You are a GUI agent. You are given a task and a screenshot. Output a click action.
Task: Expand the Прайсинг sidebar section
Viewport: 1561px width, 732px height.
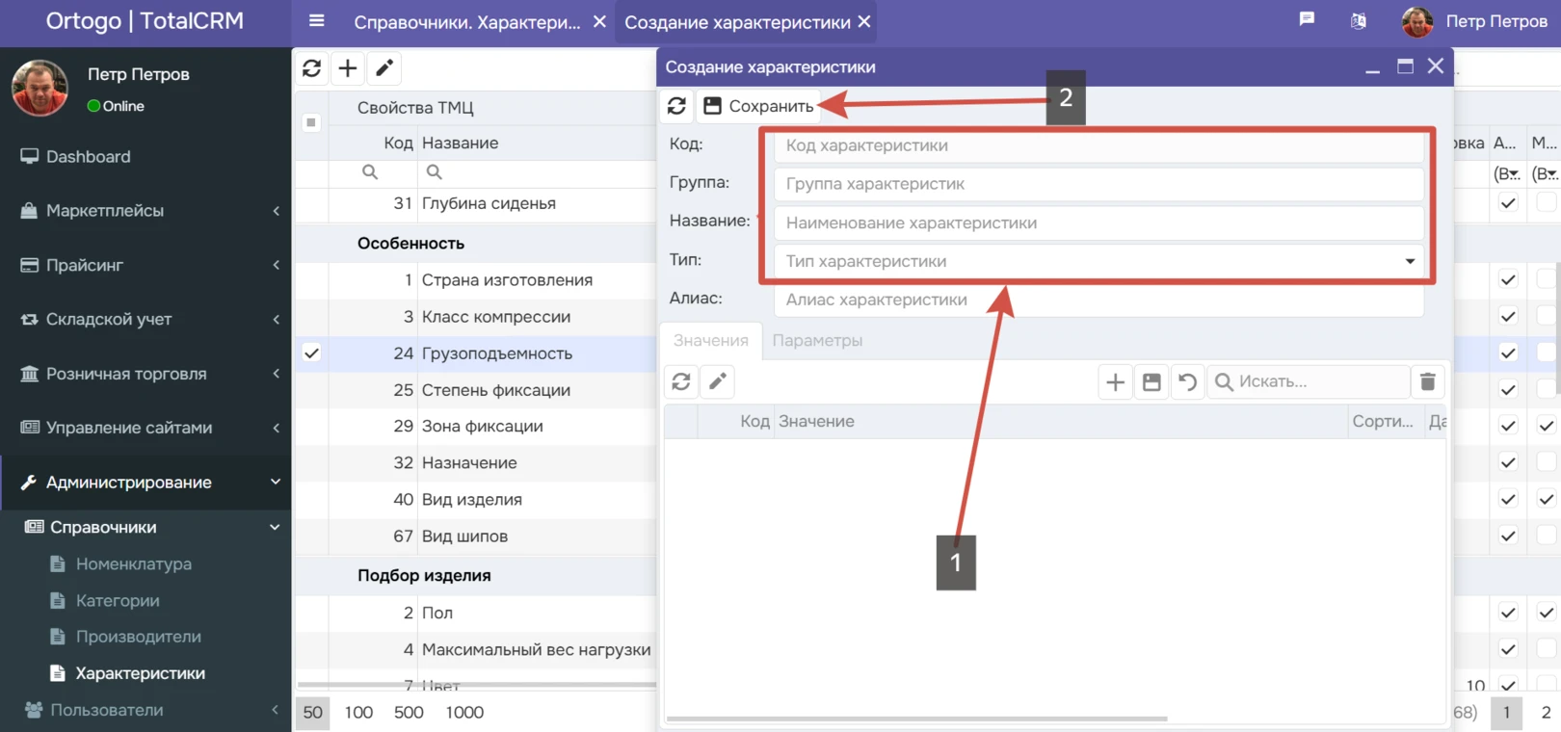[x=146, y=265]
